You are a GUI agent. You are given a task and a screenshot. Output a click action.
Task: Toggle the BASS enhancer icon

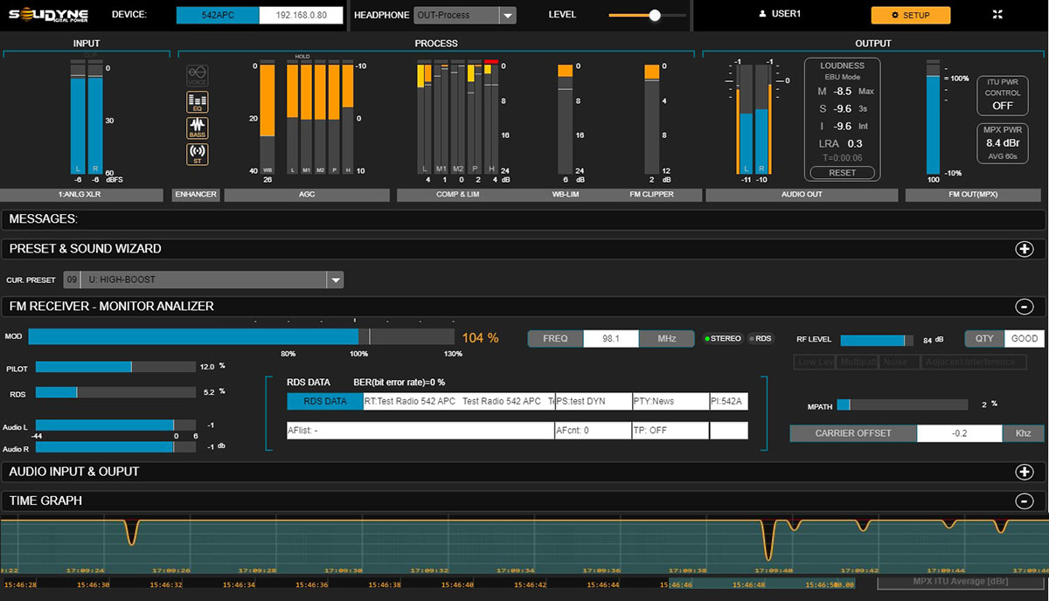coord(198,128)
